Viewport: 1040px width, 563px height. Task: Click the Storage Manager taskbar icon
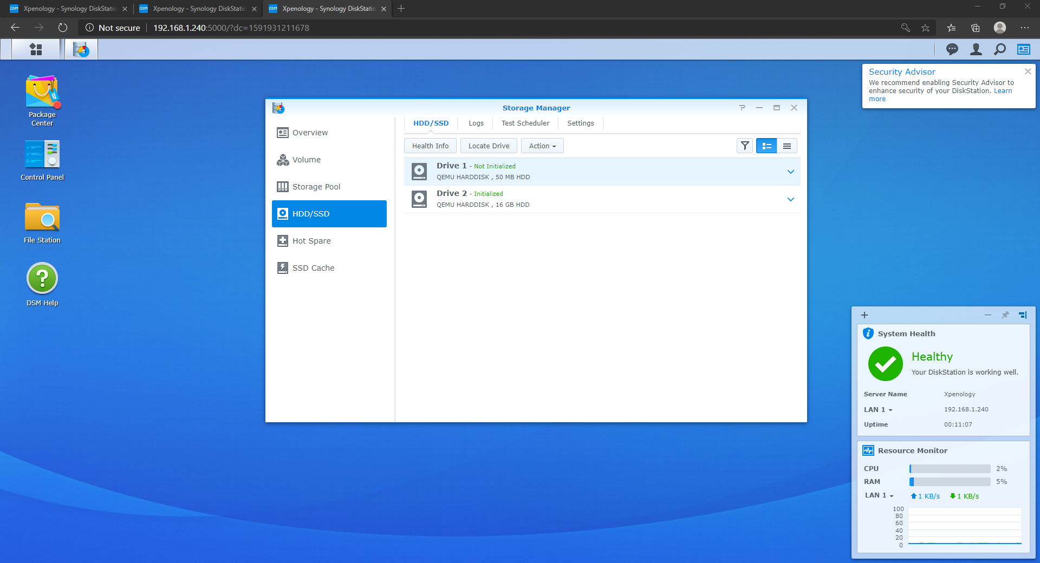pyautogui.click(x=81, y=49)
